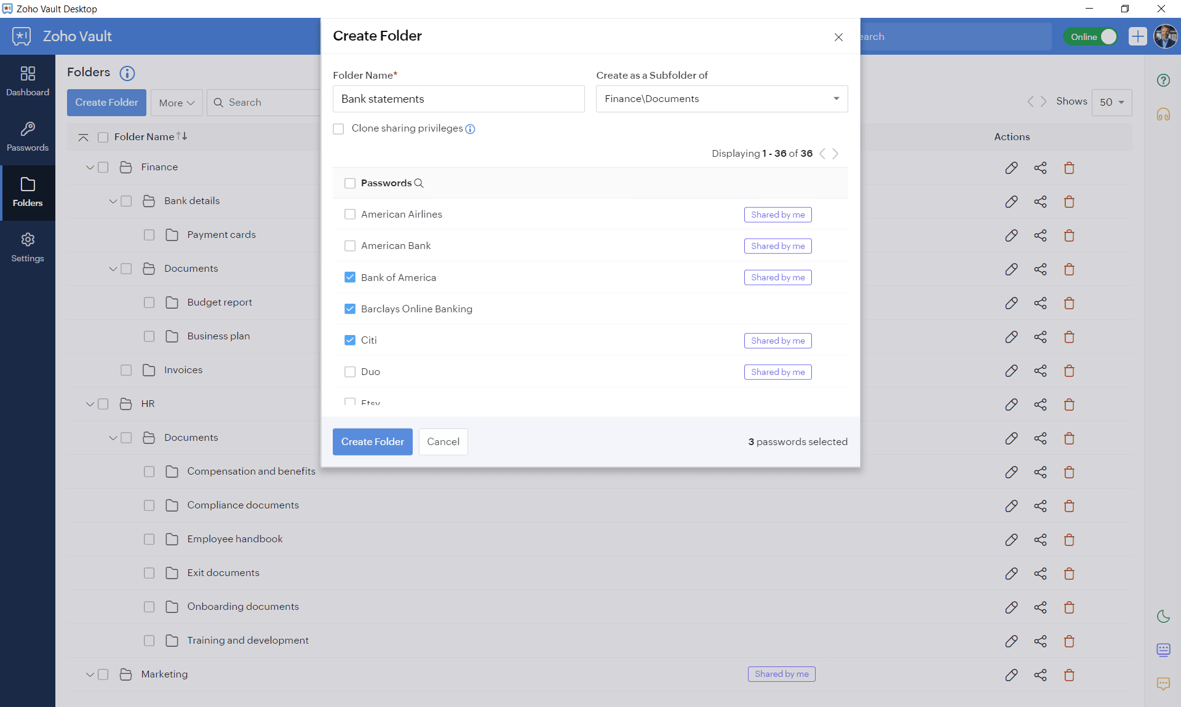Edit the Budget report folder

point(1011,303)
